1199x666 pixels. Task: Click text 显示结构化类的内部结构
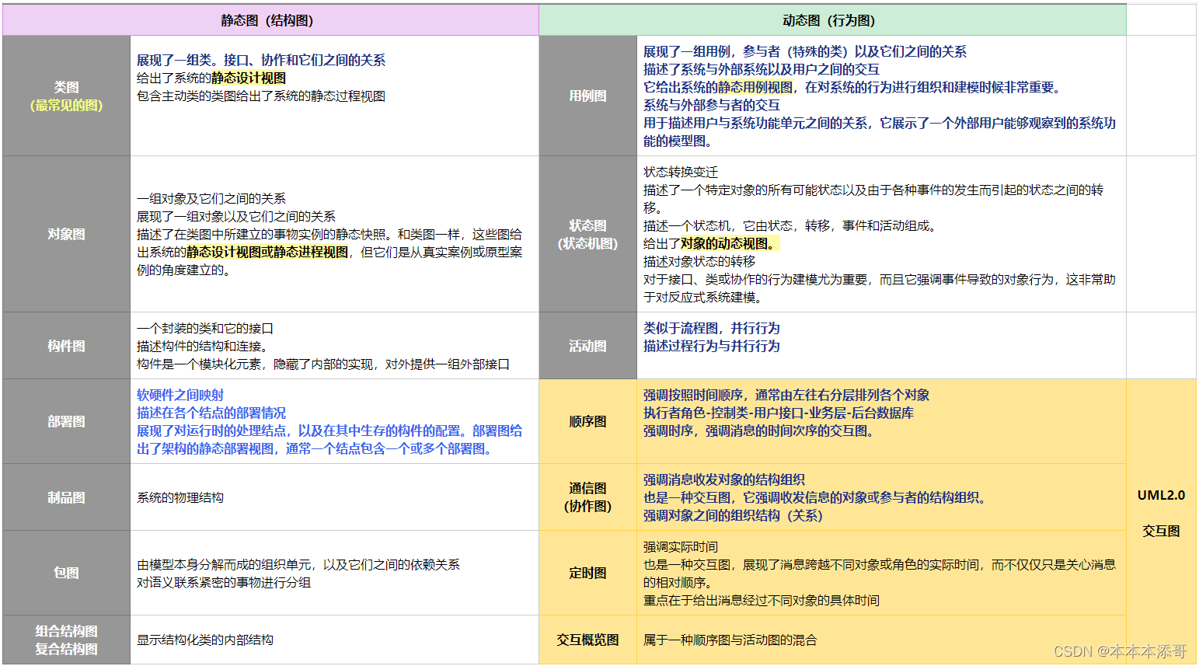(x=205, y=640)
